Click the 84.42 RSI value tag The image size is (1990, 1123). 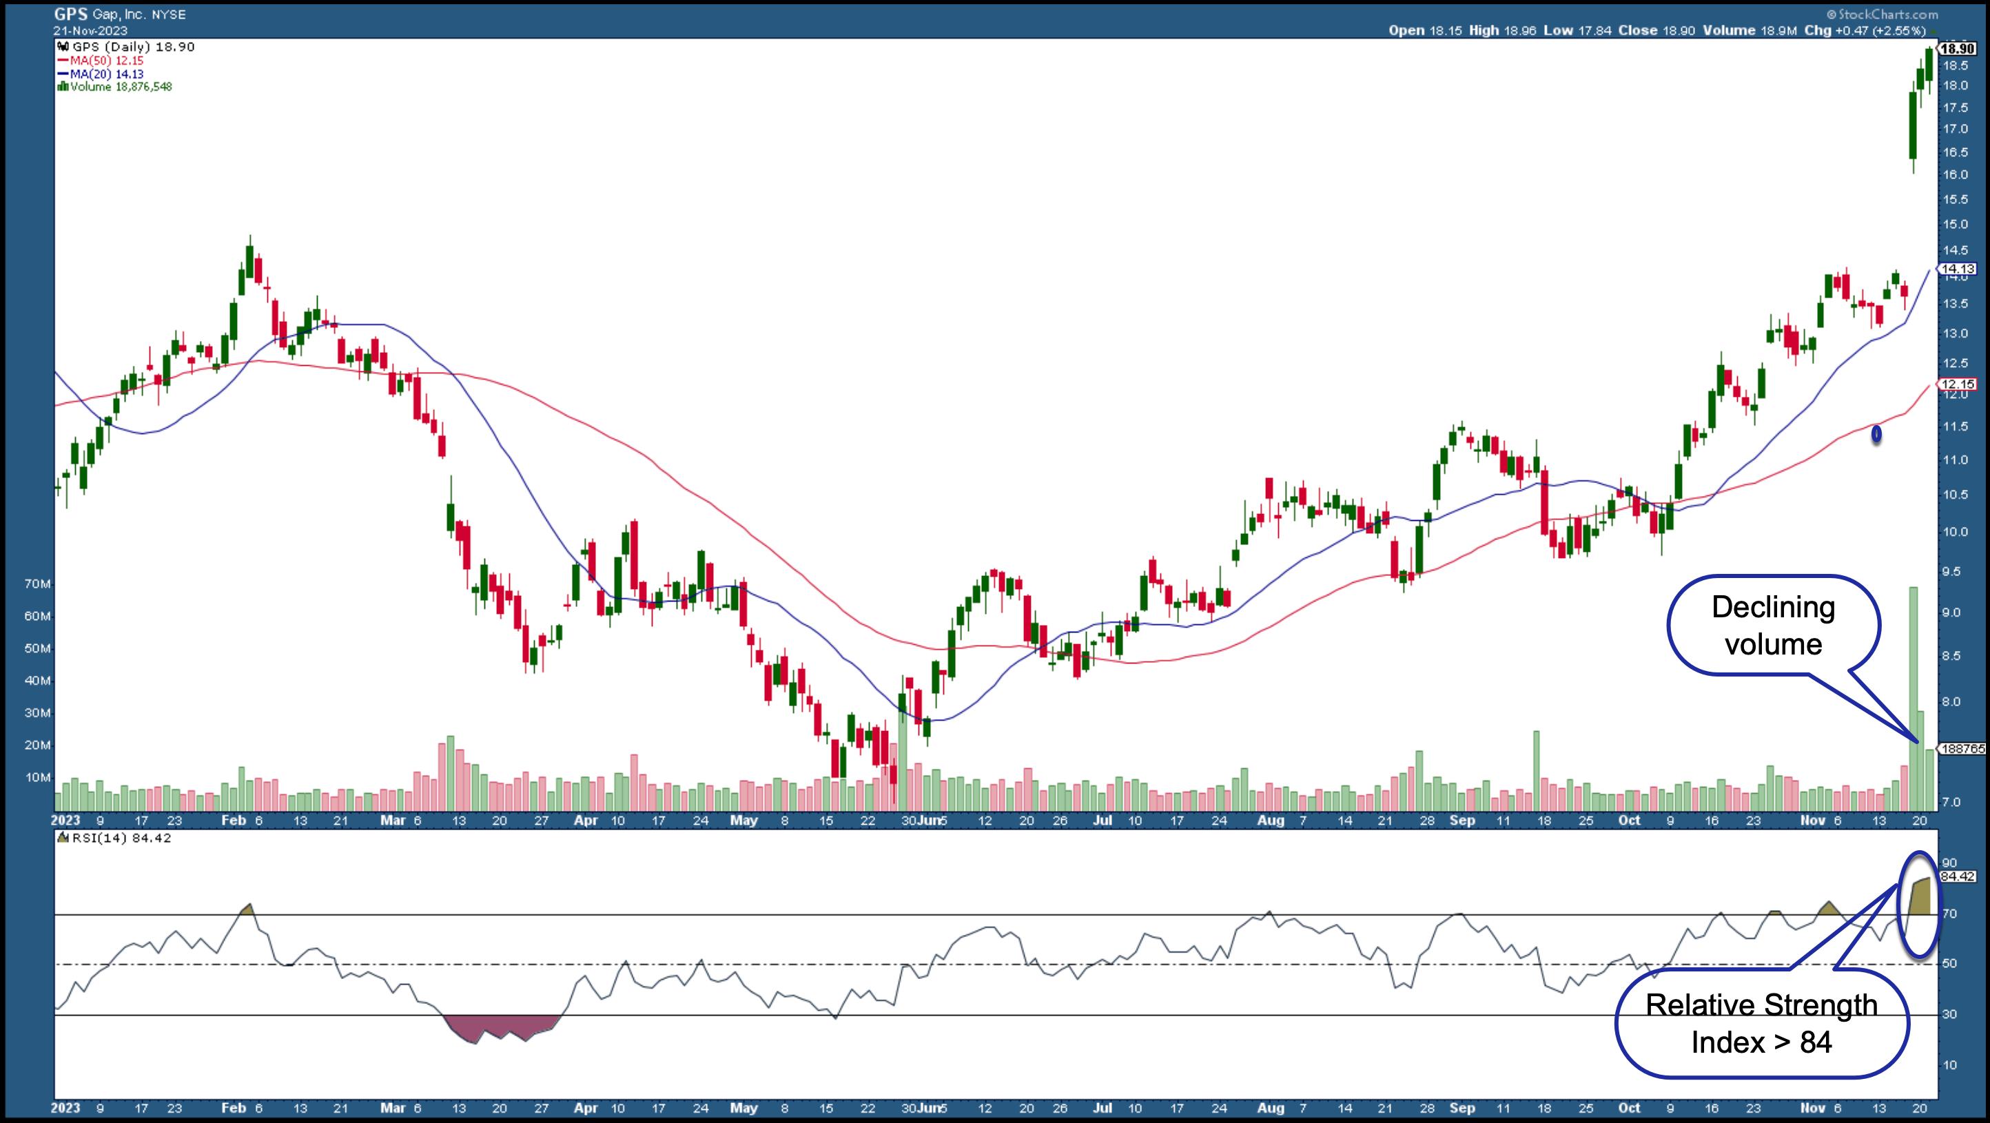(1958, 876)
